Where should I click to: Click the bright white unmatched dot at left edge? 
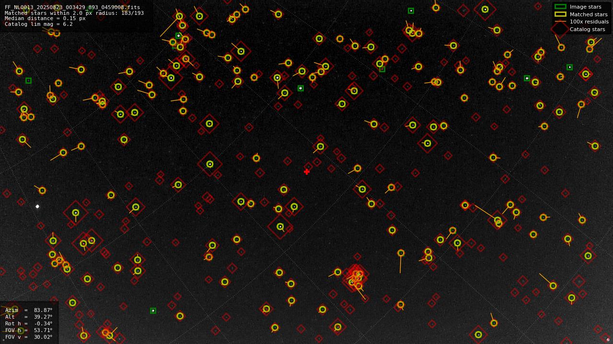coord(37,206)
